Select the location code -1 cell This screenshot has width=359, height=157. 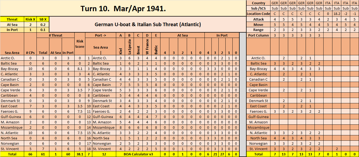[354, 14]
